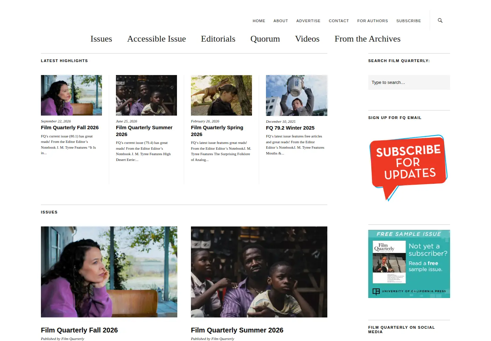Open the Editorials section

pyautogui.click(x=218, y=39)
